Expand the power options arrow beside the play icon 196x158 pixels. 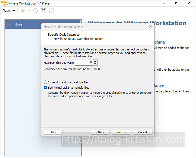tap(29, 11)
